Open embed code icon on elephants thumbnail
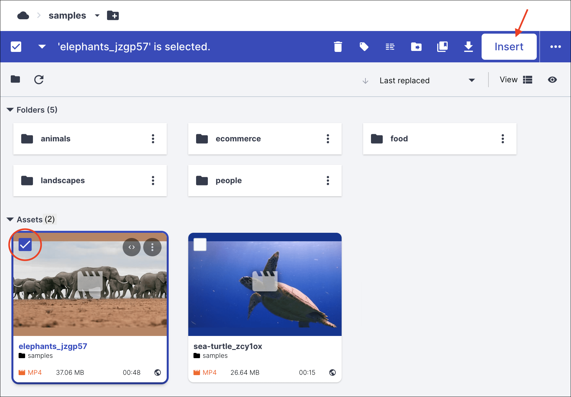Image resolution: width=571 pixels, height=397 pixels. [131, 247]
